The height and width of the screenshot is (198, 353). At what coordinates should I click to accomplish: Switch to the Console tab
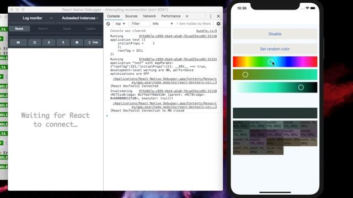(x=113, y=16)
